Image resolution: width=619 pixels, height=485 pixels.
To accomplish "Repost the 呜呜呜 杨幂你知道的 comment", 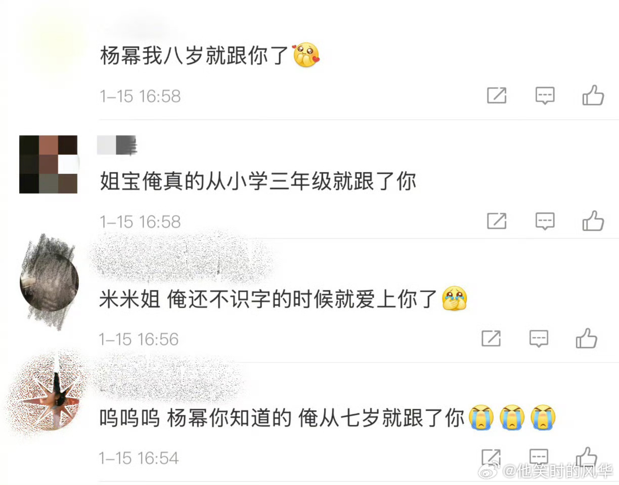I will pyautogui.click(x=491, y=456).
